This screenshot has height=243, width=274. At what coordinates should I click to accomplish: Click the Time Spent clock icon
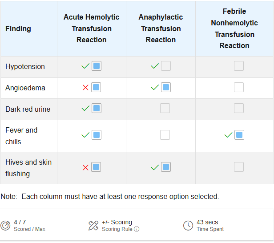[188, 226]
